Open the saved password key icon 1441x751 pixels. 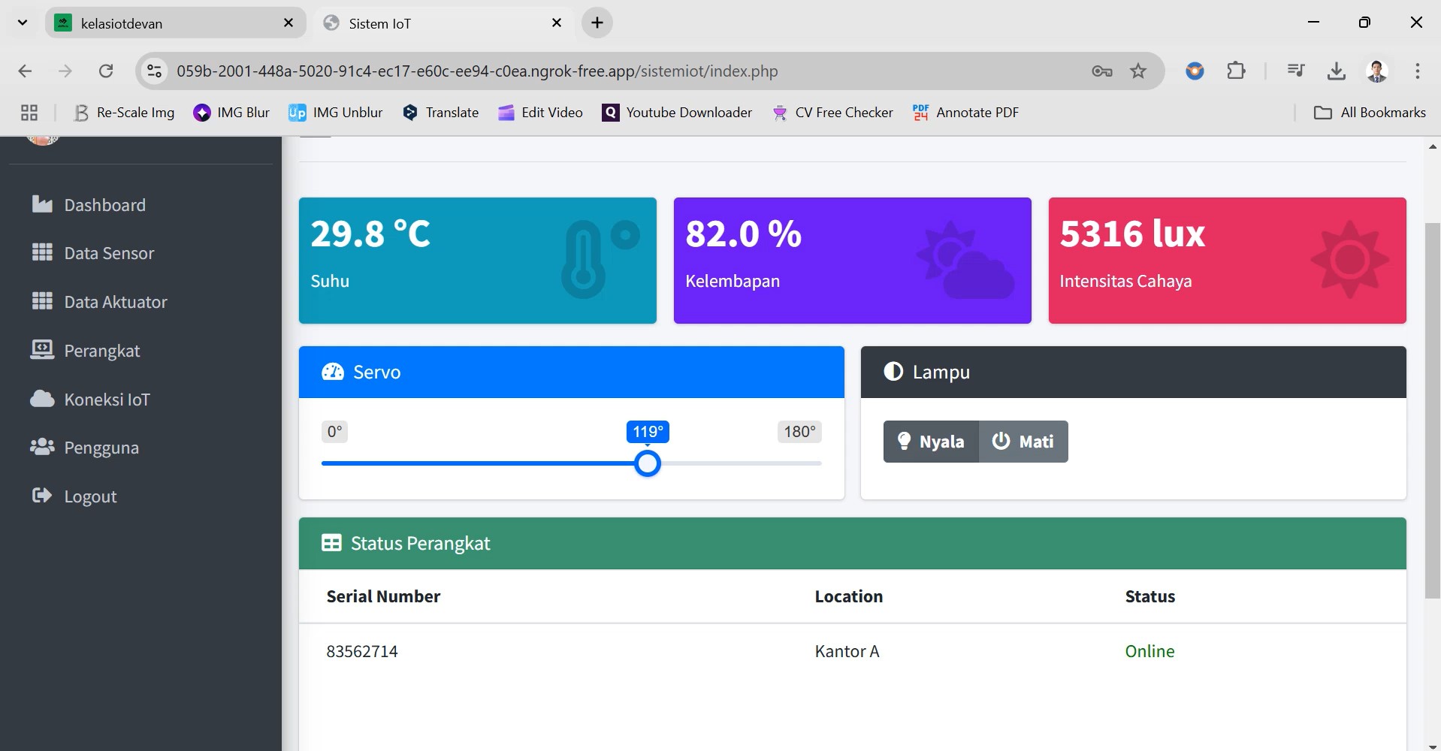[1102, 71]
